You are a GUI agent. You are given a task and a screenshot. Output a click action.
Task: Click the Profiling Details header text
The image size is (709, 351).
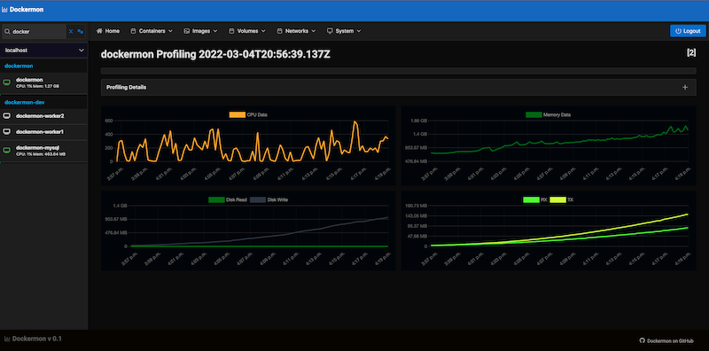click(x=126, y=87)
